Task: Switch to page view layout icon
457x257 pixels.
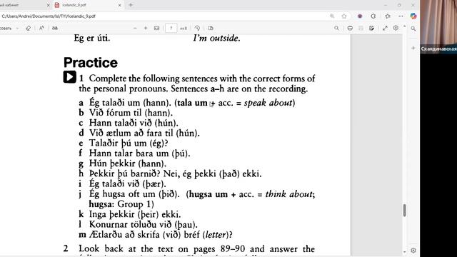Action: tap(211, 28)
